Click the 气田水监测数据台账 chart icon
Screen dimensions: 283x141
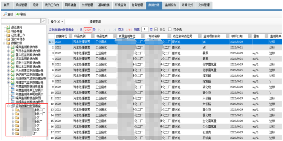pyautogui.click(x=12, y=51)
